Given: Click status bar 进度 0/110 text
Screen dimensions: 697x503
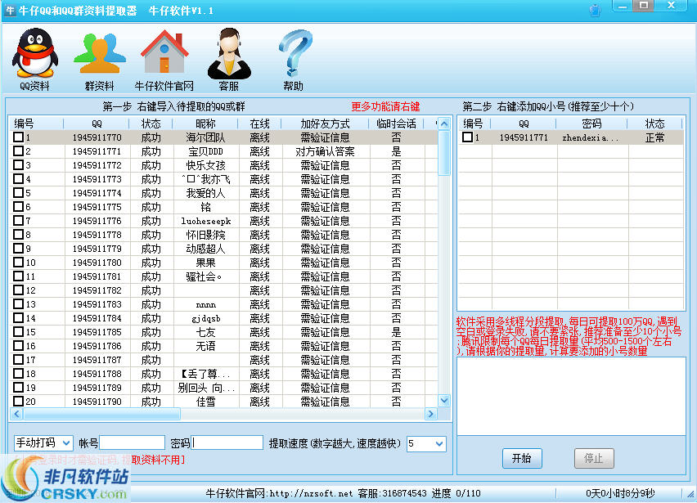Looking at the screenshot, I should tap(456, 493).
